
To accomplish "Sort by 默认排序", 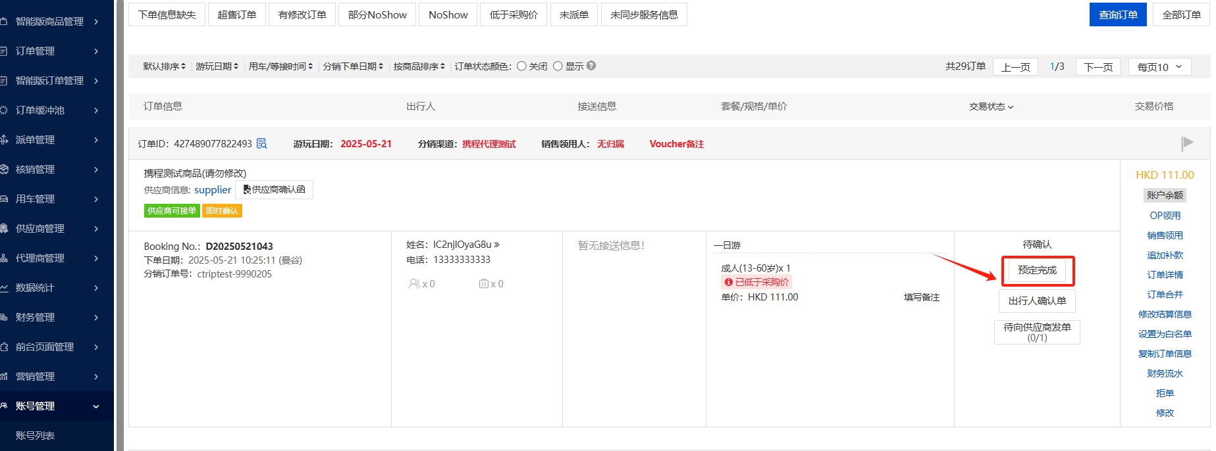I will click(164, 66).
